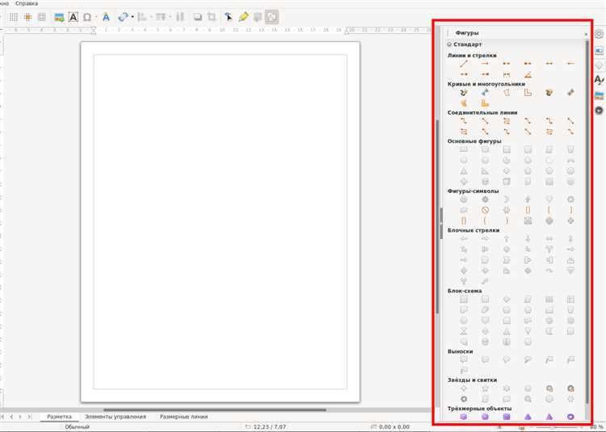Select the flowchart Decision diamond shape
Image resolution: width=606 pixels, height=432 pixels.
pos(507,300)
